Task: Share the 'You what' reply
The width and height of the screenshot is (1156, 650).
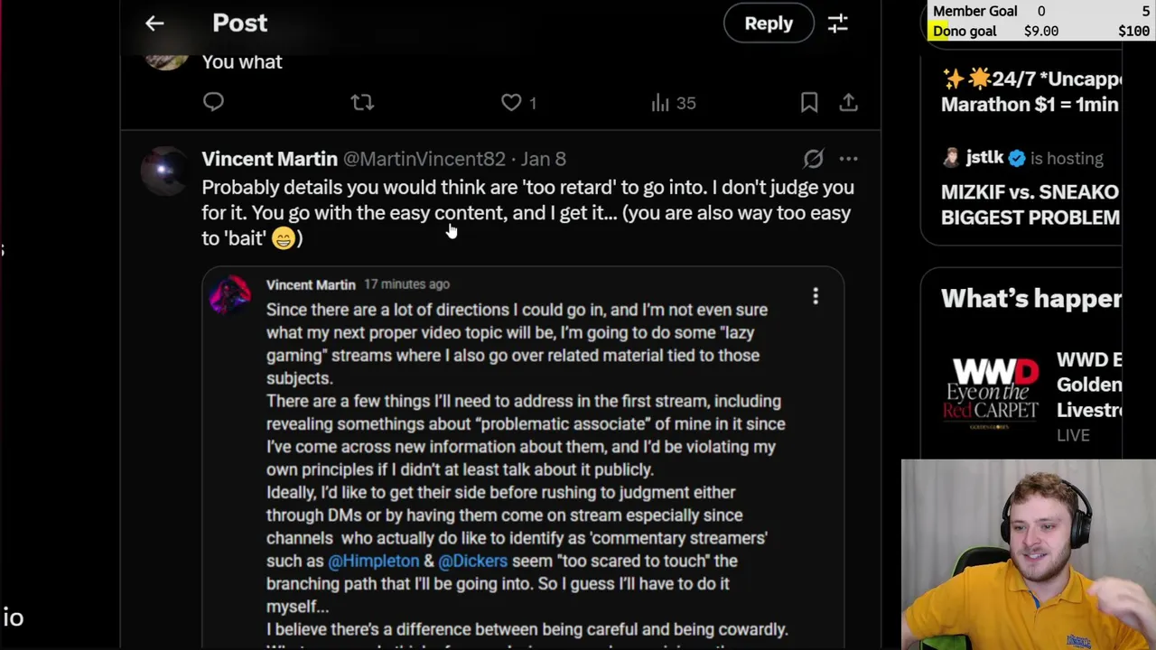Action: (848, 103)
